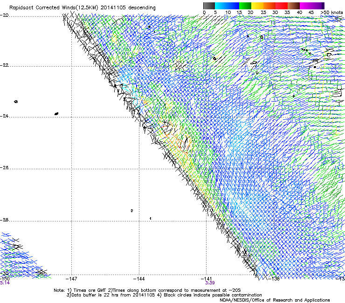Select the red 30–35 knots legend segment
The width and height of the screenshot is (345, 303).
tap(282, 6)
